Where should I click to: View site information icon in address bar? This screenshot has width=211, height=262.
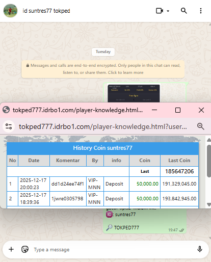tap(9, 126)
